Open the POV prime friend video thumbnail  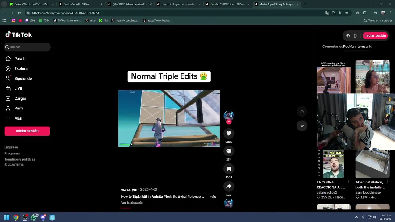pyautogui.click(x=334, y=77)
